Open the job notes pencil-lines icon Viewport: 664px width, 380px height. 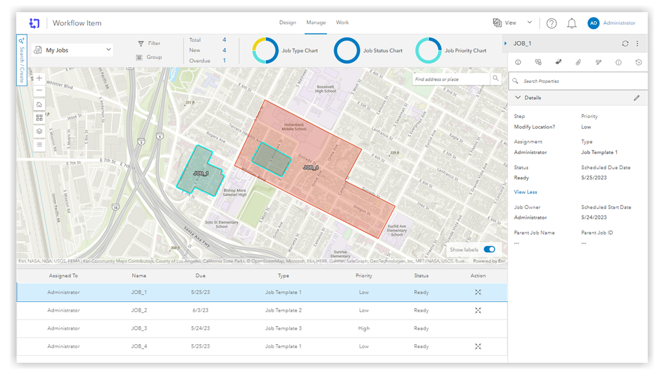click(598, 62)
